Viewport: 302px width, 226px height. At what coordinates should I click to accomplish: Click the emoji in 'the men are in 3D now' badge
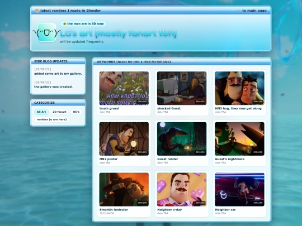(65, 23)
